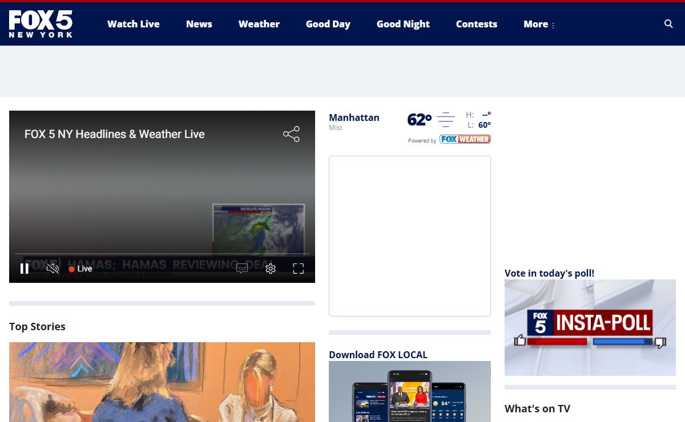Click the low temperature 60° value

[x=484, y=125]
